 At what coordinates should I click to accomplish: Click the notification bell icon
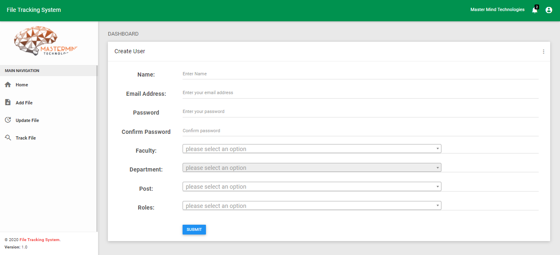[535, 10]
